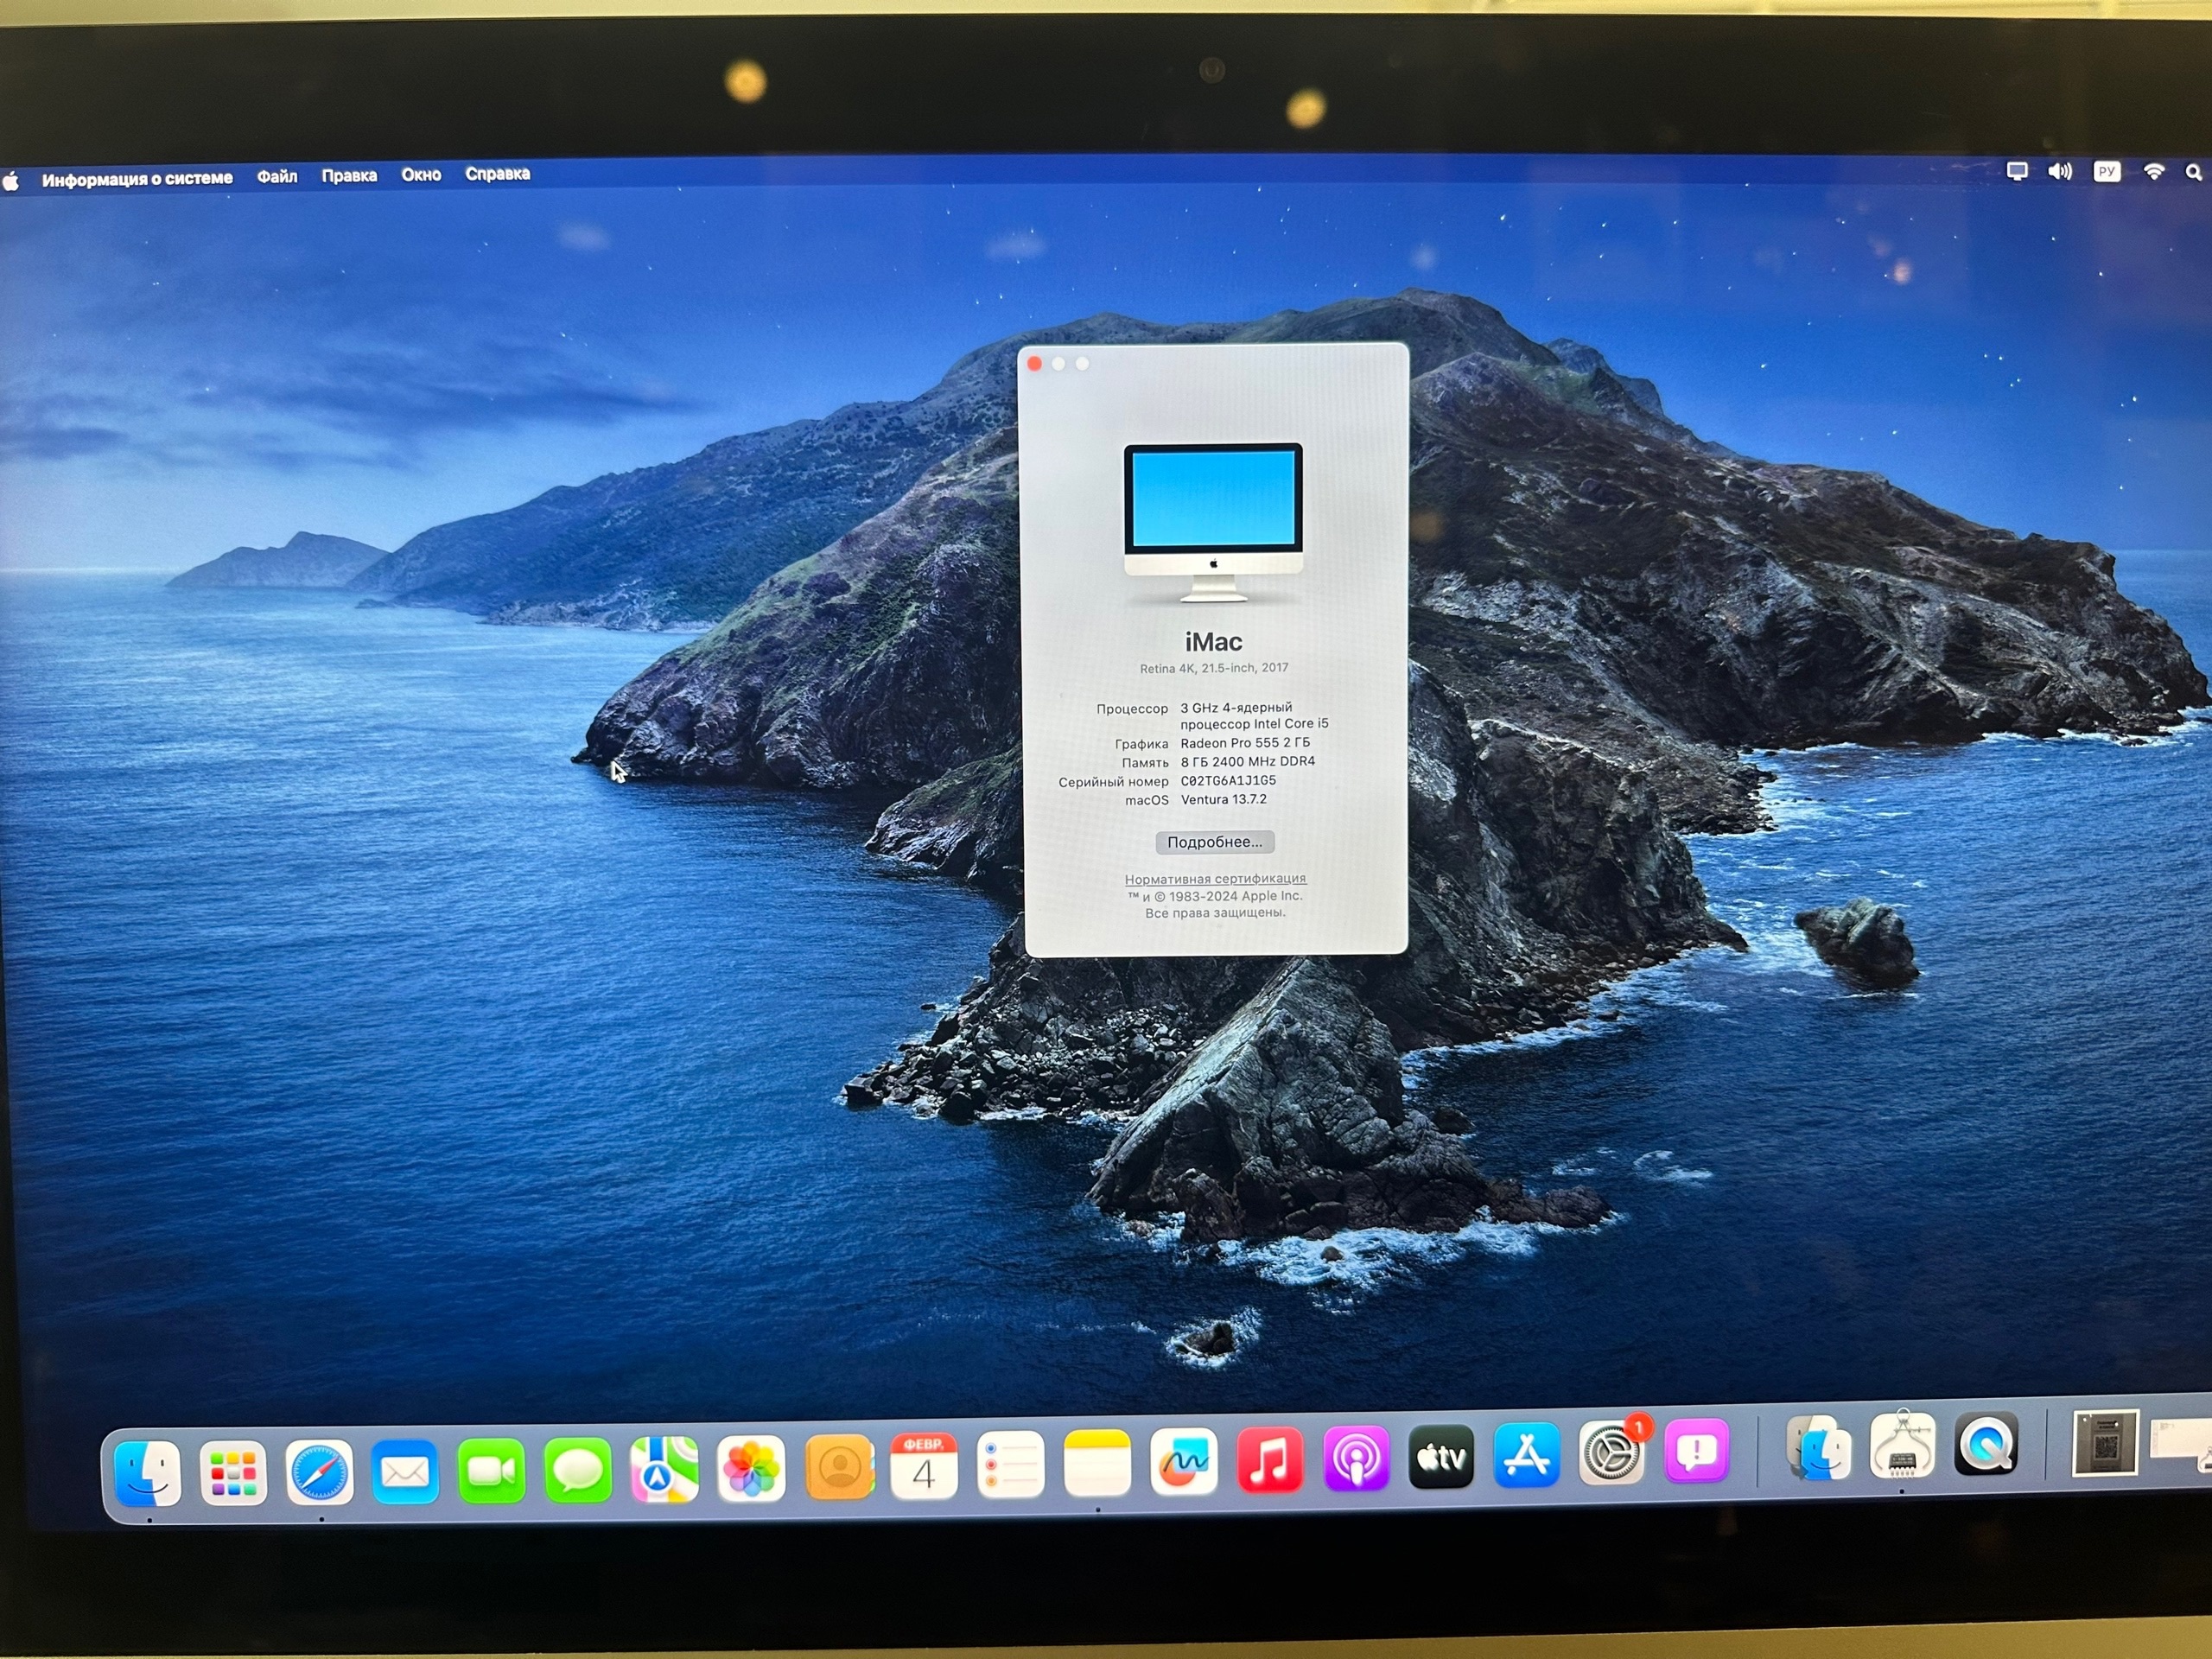
Task: Open the Окно menu
Action: tap(421, 175)
